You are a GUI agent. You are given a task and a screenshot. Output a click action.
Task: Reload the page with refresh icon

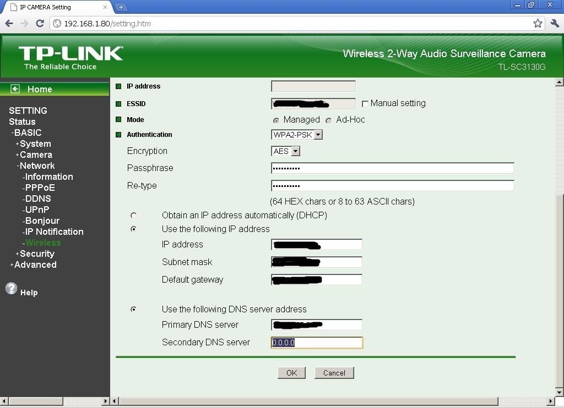pyautogui.click(x=40, y=23)
